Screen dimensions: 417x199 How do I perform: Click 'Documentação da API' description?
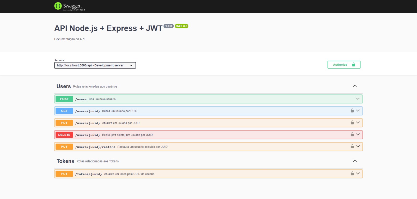(x=69, y=39)
